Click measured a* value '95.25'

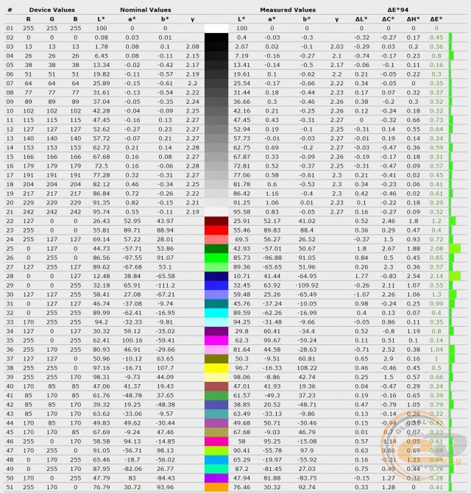click(x=272, y=441)
